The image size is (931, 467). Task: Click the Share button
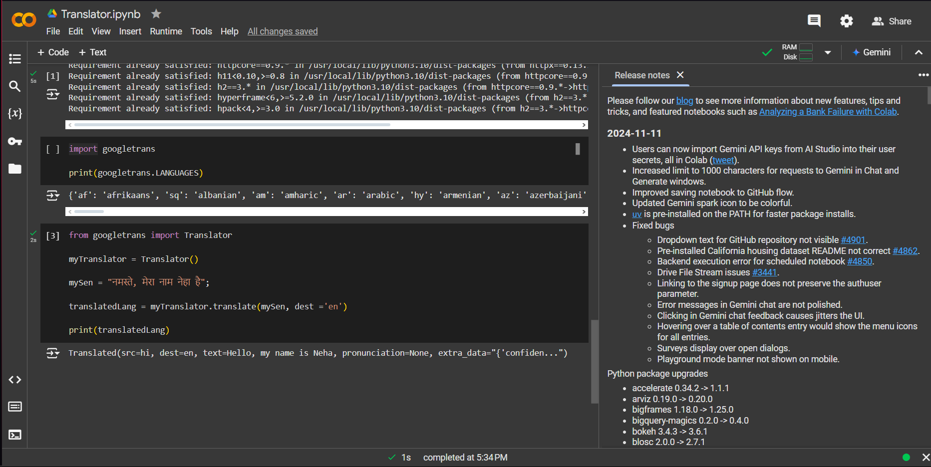[892, 21]
